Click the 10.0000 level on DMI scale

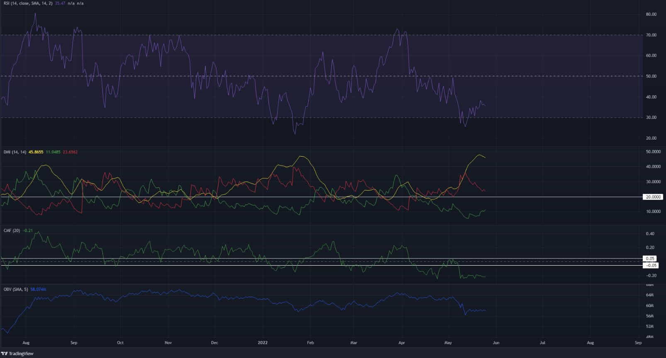pyautogui.click(x=653, y=212)
